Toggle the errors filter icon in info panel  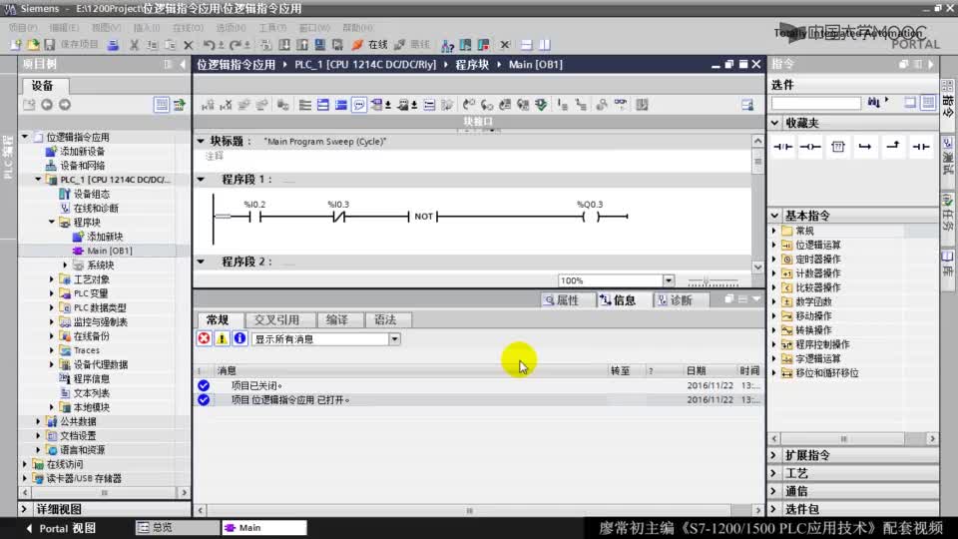(x=204, y=338)
